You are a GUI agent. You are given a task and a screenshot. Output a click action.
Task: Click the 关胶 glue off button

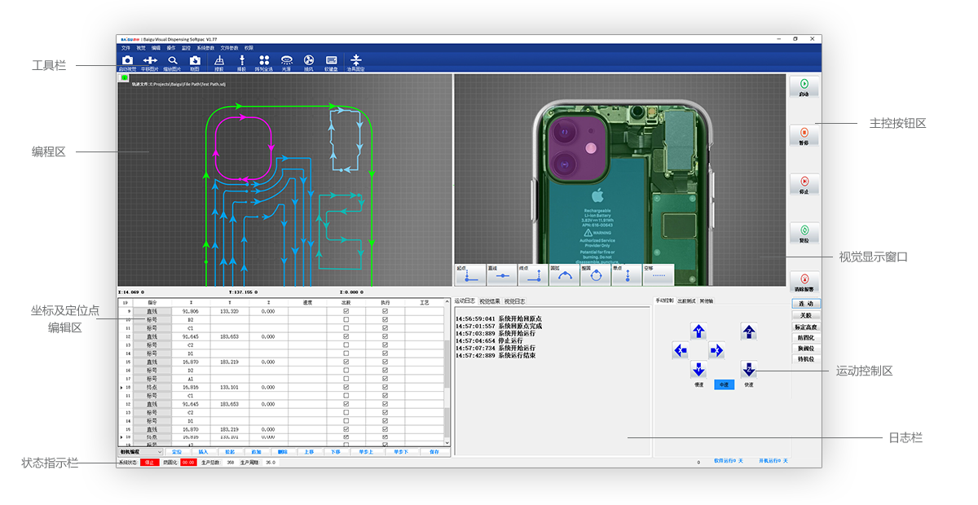804,315
